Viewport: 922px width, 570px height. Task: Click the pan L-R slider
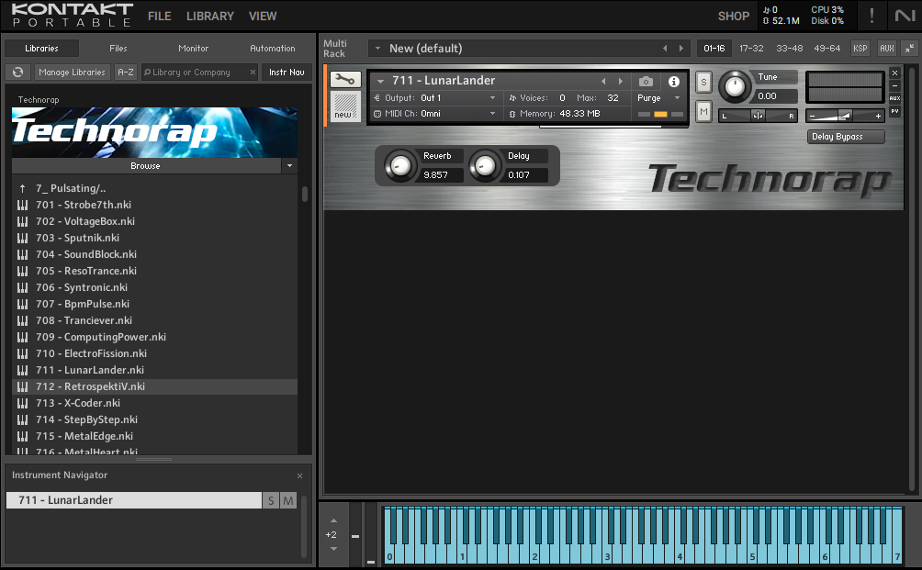pos(758,116)
